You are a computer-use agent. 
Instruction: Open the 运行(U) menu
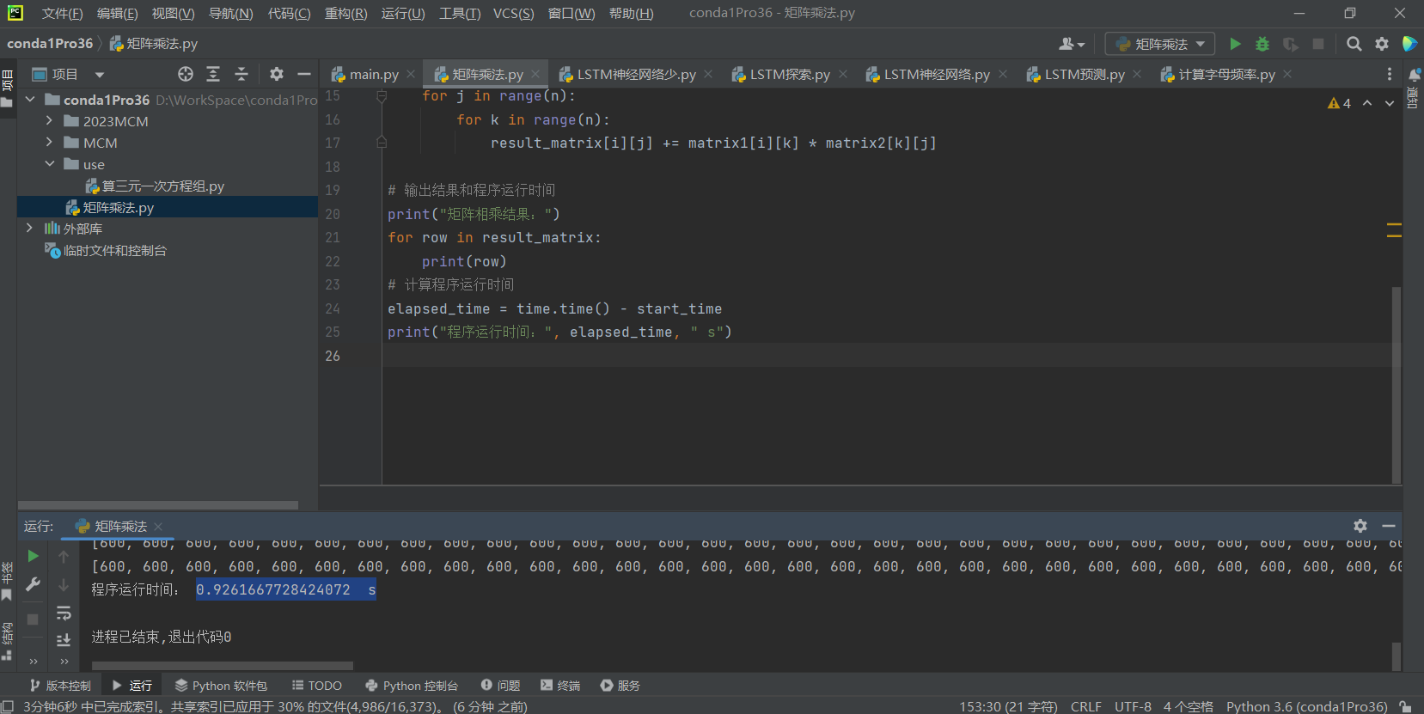pos(403,13)
